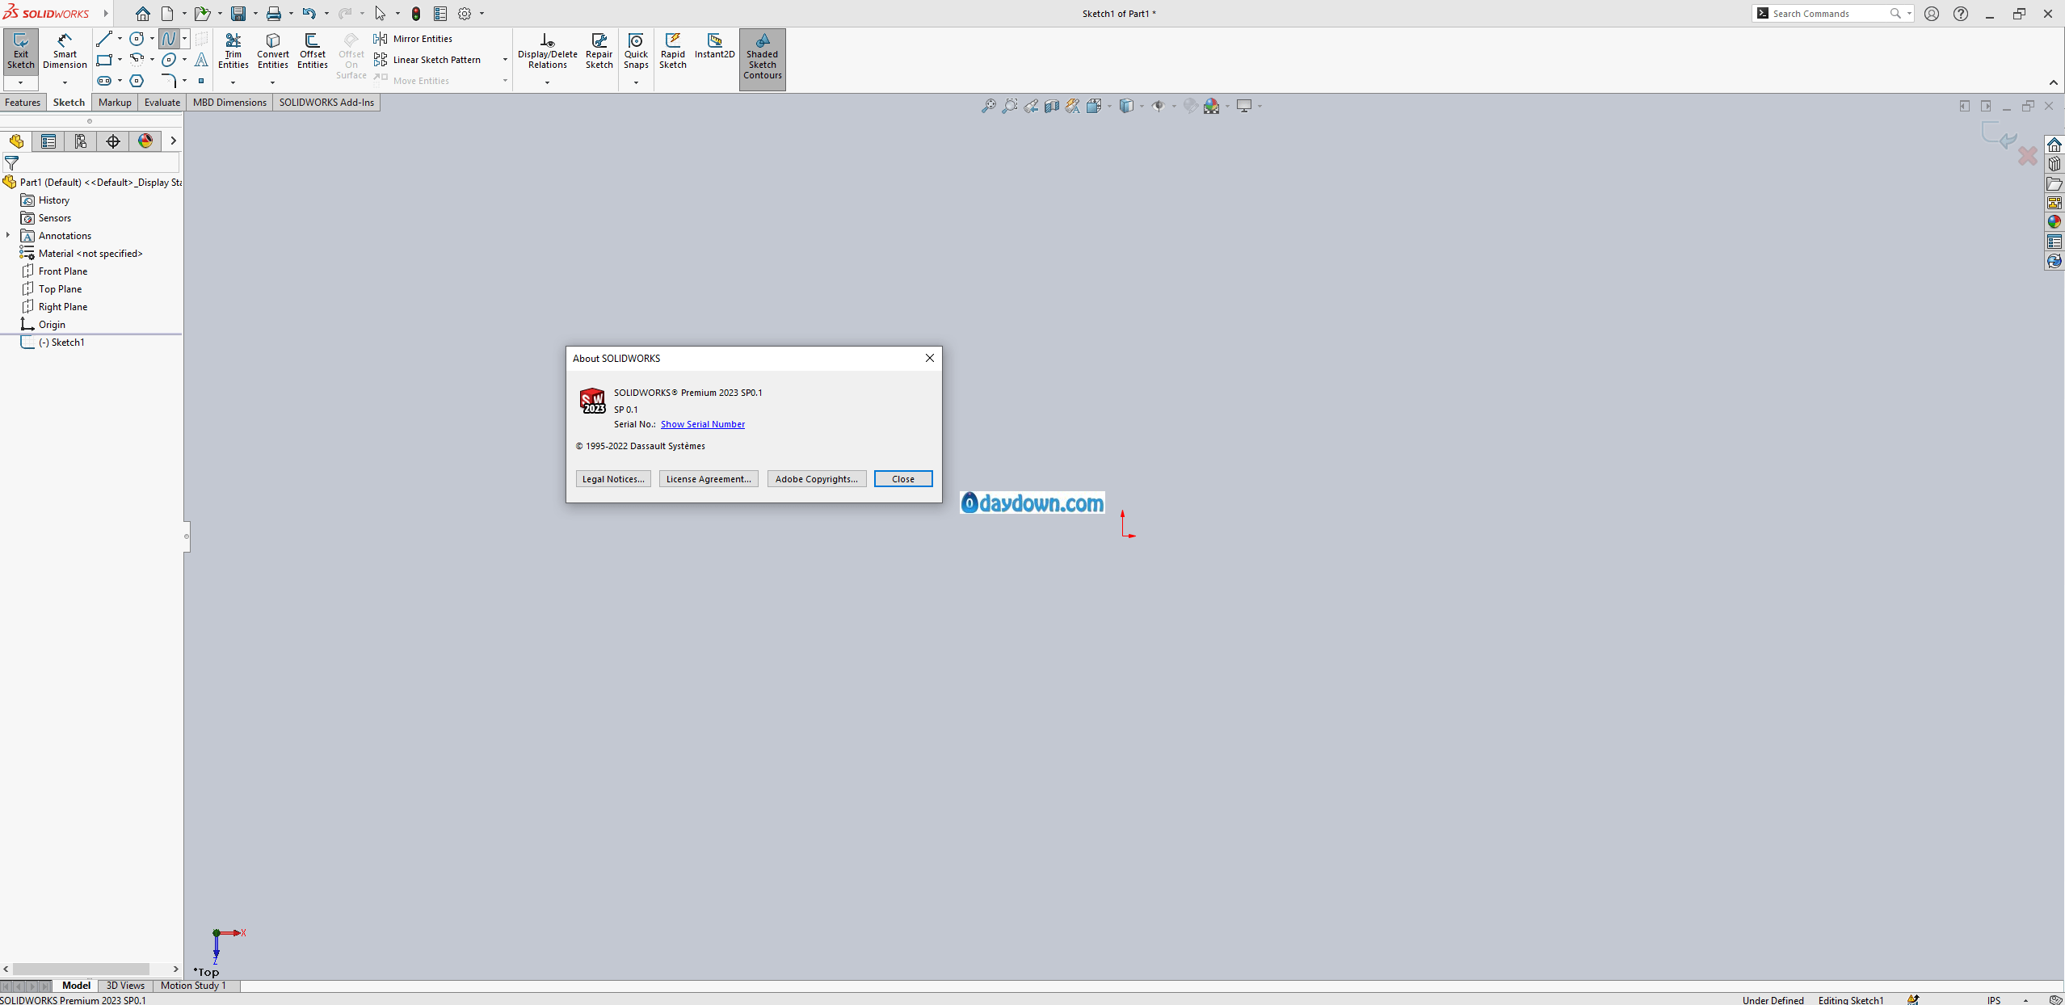This screenshot has height=1005, width=2065.
Task: Select the sketch Text tool
Action: tap(201, 59)
